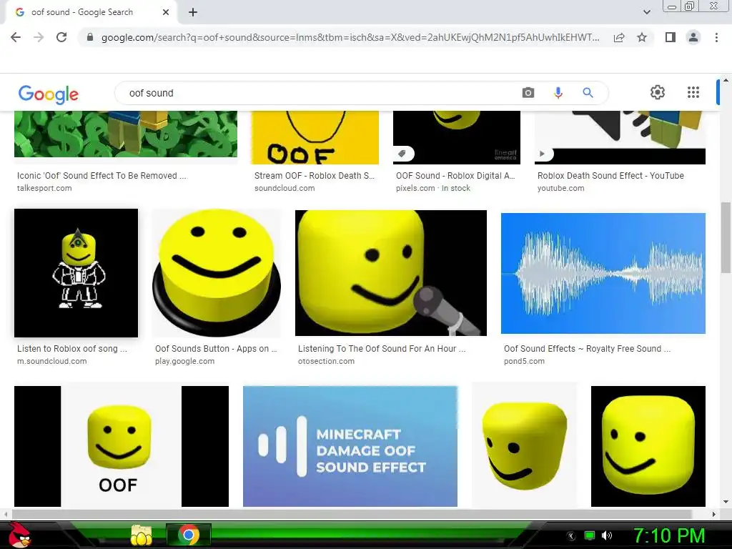Open Chrome profile avatar menu
Screen dimensions: 732x549
[693, 37]
